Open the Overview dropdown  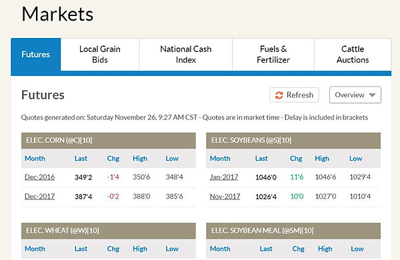pos(355,95)
